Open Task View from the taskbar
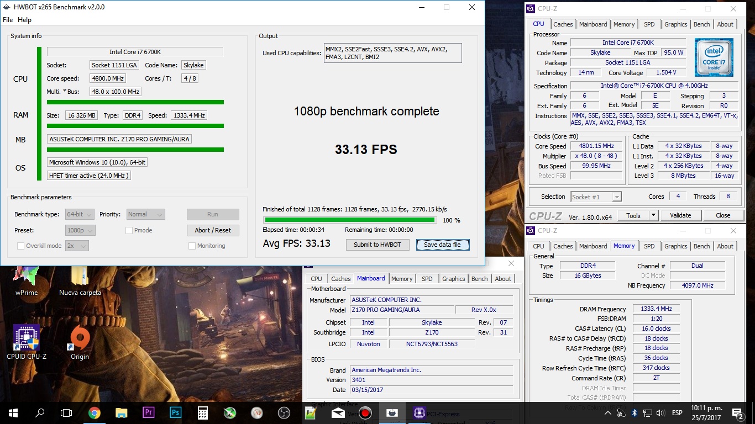This screenshot has height=424, width=755. click(66, 412)
